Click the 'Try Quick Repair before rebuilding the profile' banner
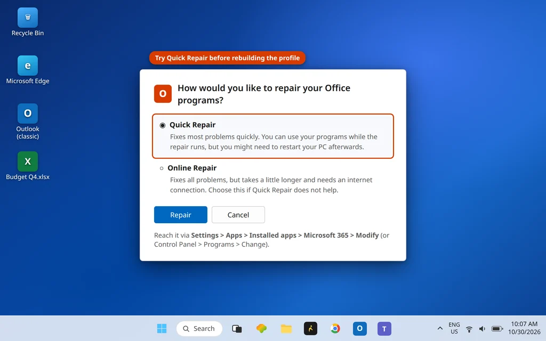 [x=227, y=58]
